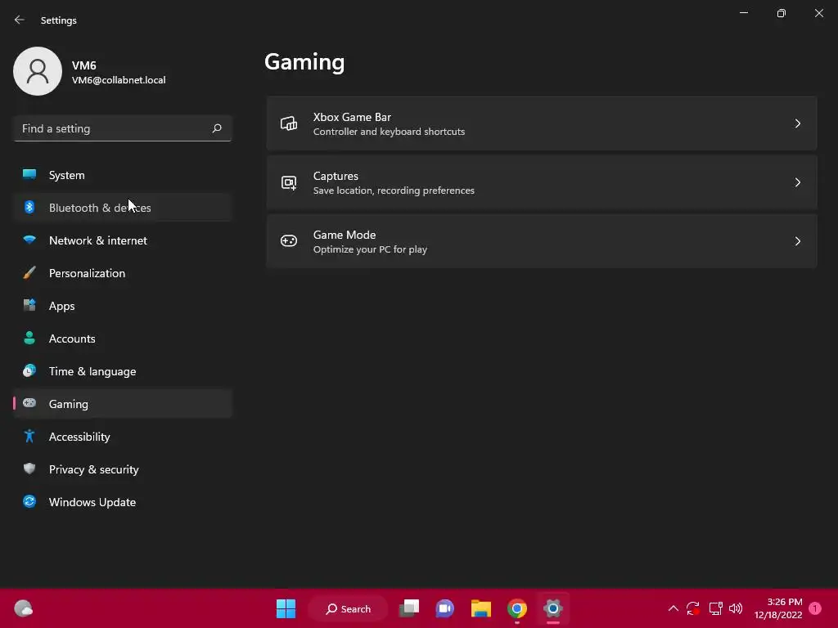Expand the Xbox Game Bar chevron
The height and width of the screenshot is (628, 838).
(797, 123)
